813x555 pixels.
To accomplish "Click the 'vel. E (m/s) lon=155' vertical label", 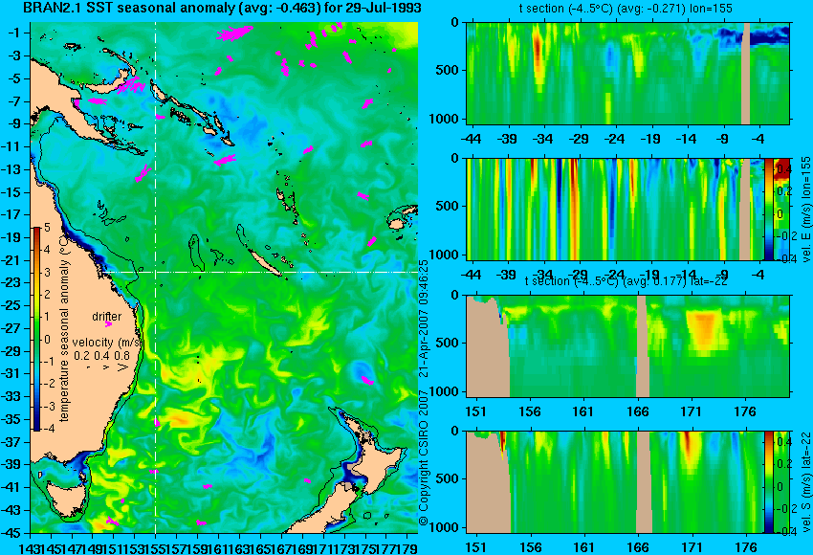I will (x=805, y=210).
